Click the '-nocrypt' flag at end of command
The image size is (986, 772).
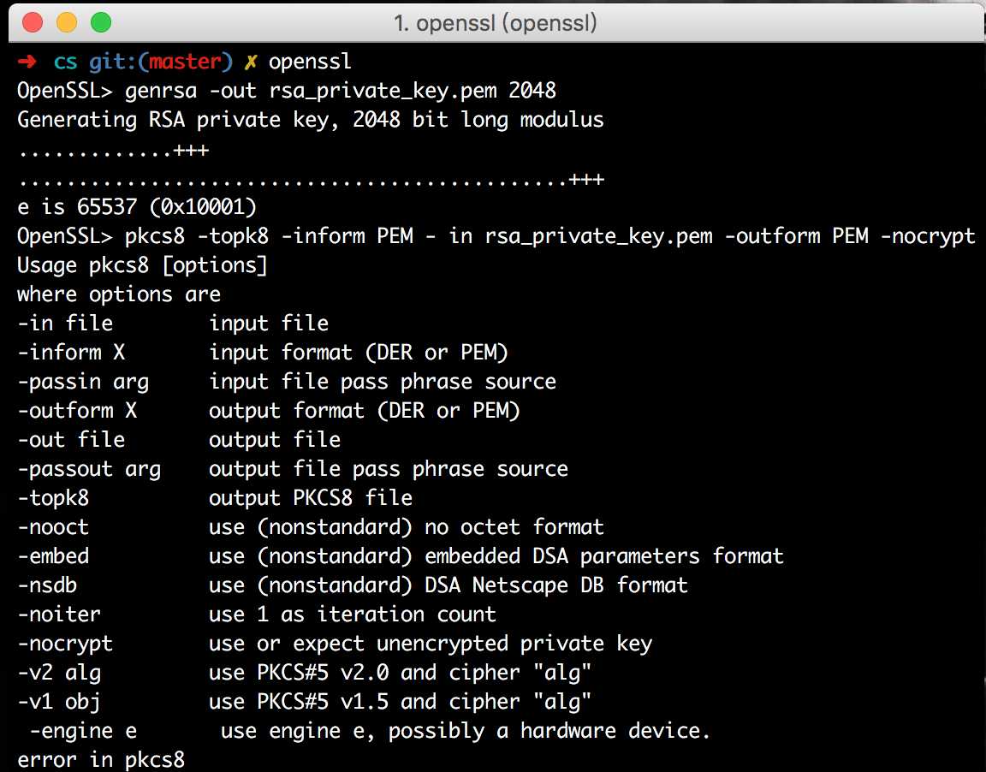click(928, 236)
